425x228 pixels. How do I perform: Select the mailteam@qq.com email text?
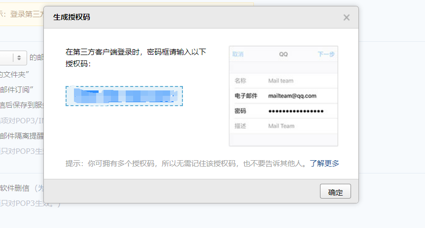pyautogui.click(x=292, y=96)
